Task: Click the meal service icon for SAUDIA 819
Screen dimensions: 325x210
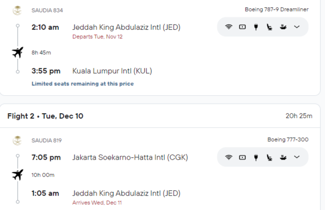Action: [x=283, y=157]
